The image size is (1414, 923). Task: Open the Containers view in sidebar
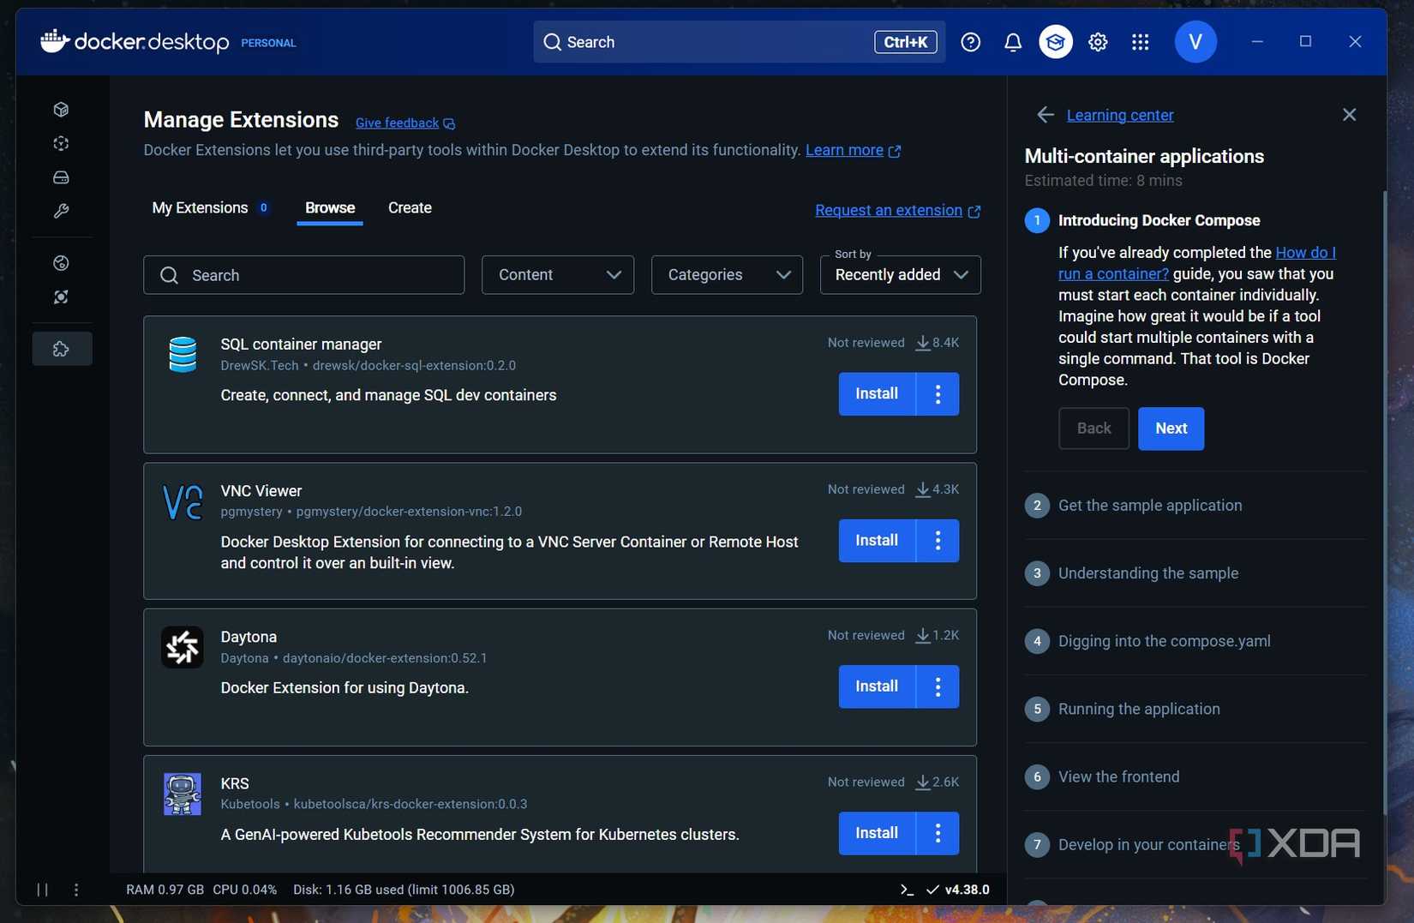[61, 110]
